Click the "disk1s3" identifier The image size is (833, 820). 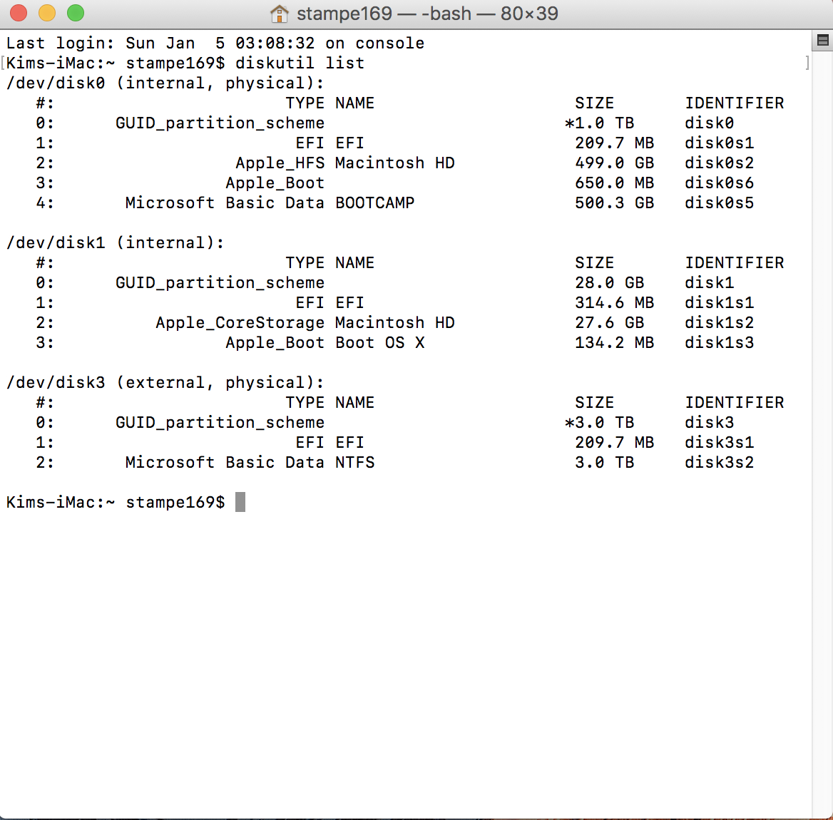tap(719, 342)
